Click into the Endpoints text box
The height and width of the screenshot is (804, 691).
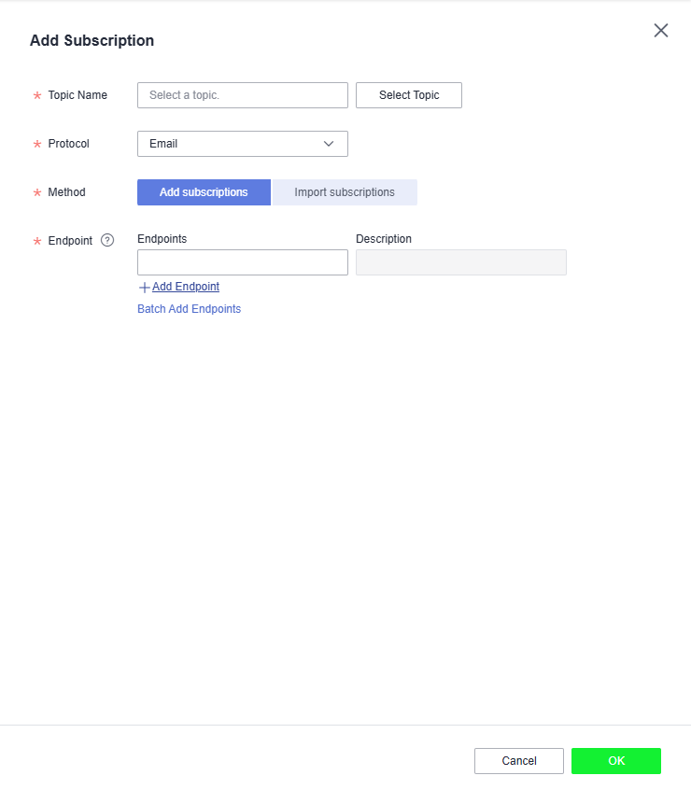point(242,262)
